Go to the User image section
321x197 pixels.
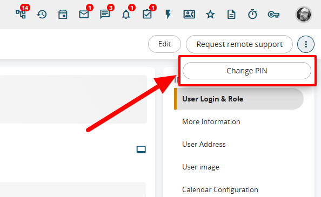click(200, 167)
